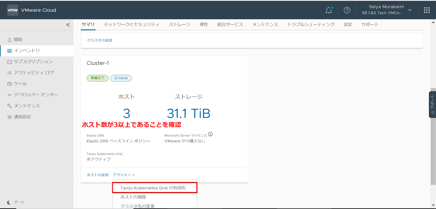Click VMware から購入なし text
The width and height of the screenshot is (436, 209).
(185, 141)
